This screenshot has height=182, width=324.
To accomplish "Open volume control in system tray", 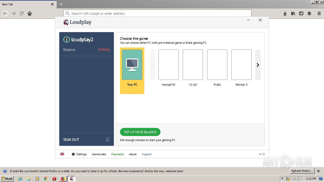I will point(294,179).
